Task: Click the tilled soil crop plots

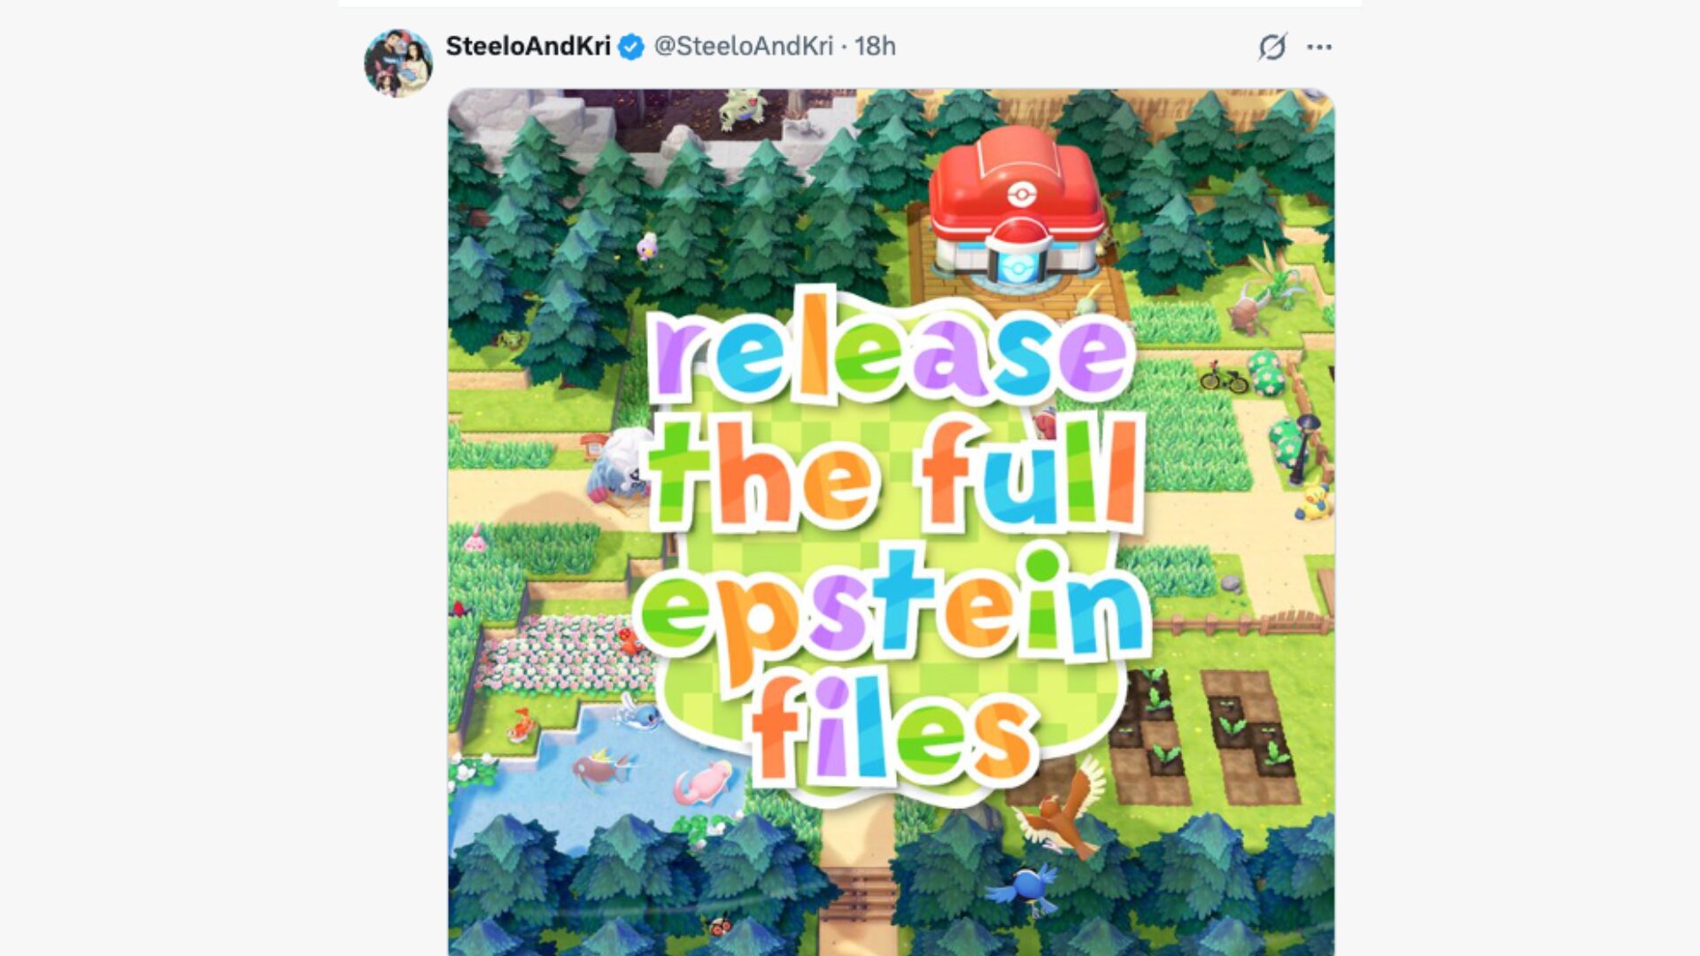Action: (x=1204, y=736)
